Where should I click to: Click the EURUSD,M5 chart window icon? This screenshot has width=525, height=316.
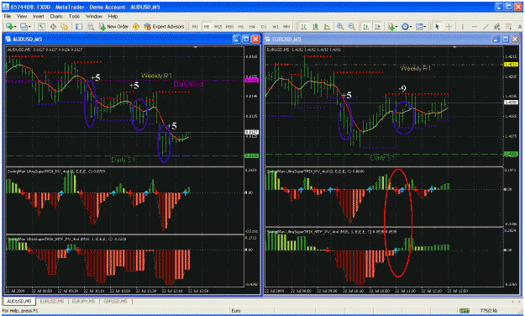268,39
